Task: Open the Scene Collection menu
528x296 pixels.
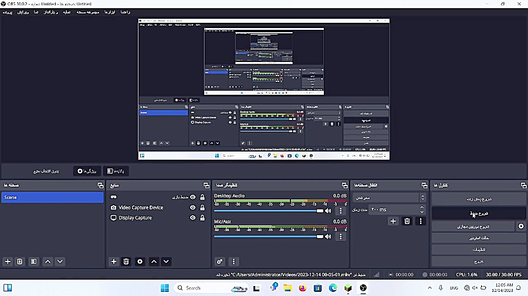Action: click(x=87, y=12)
